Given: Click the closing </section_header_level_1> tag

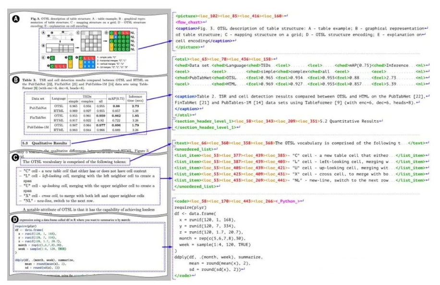Looking at the screenshot, I should click(205, 128).
